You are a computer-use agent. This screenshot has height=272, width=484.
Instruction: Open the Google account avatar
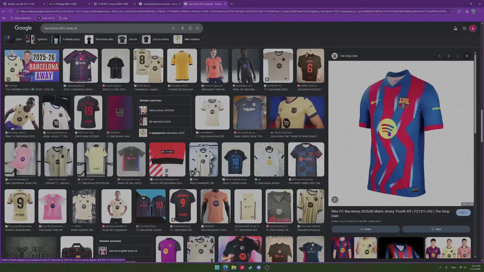pos(473,28)
